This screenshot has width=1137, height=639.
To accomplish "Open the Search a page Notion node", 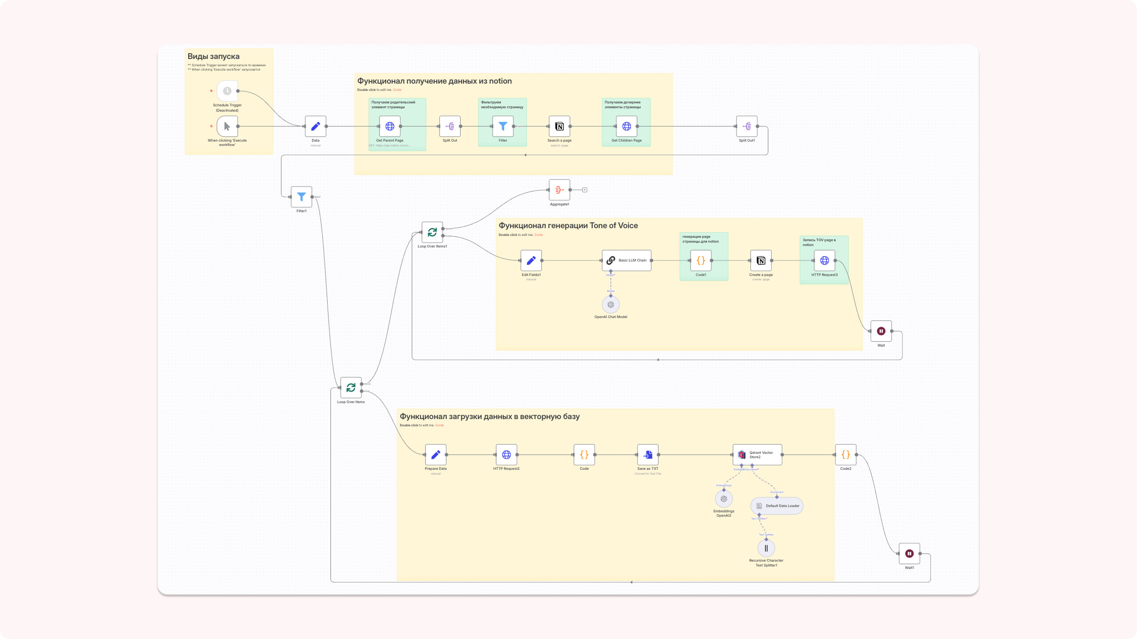I will pos(559,126).
